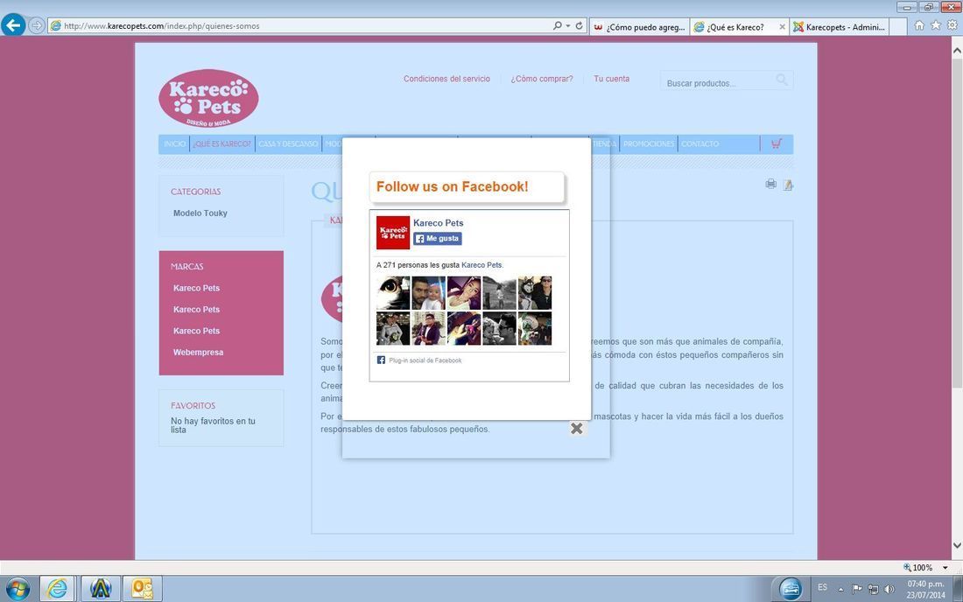Open 'Tu cuenta' link

[x=611, y=79]
